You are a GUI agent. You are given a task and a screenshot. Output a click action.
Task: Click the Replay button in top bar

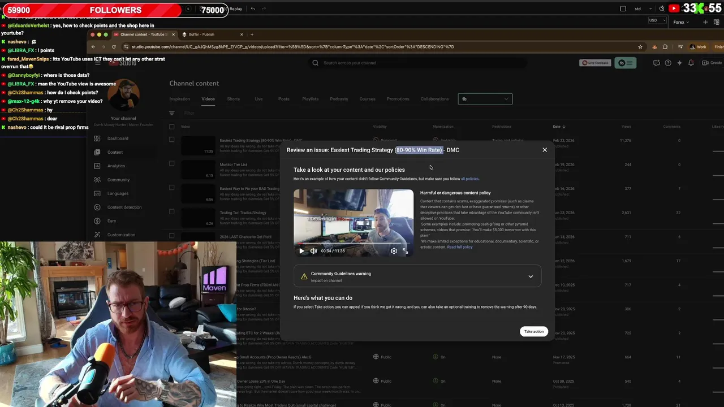pyautogui.click(x=235, y=8)
